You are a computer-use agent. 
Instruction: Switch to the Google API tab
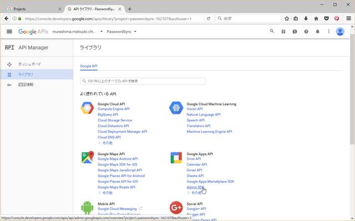coord(89,66)
